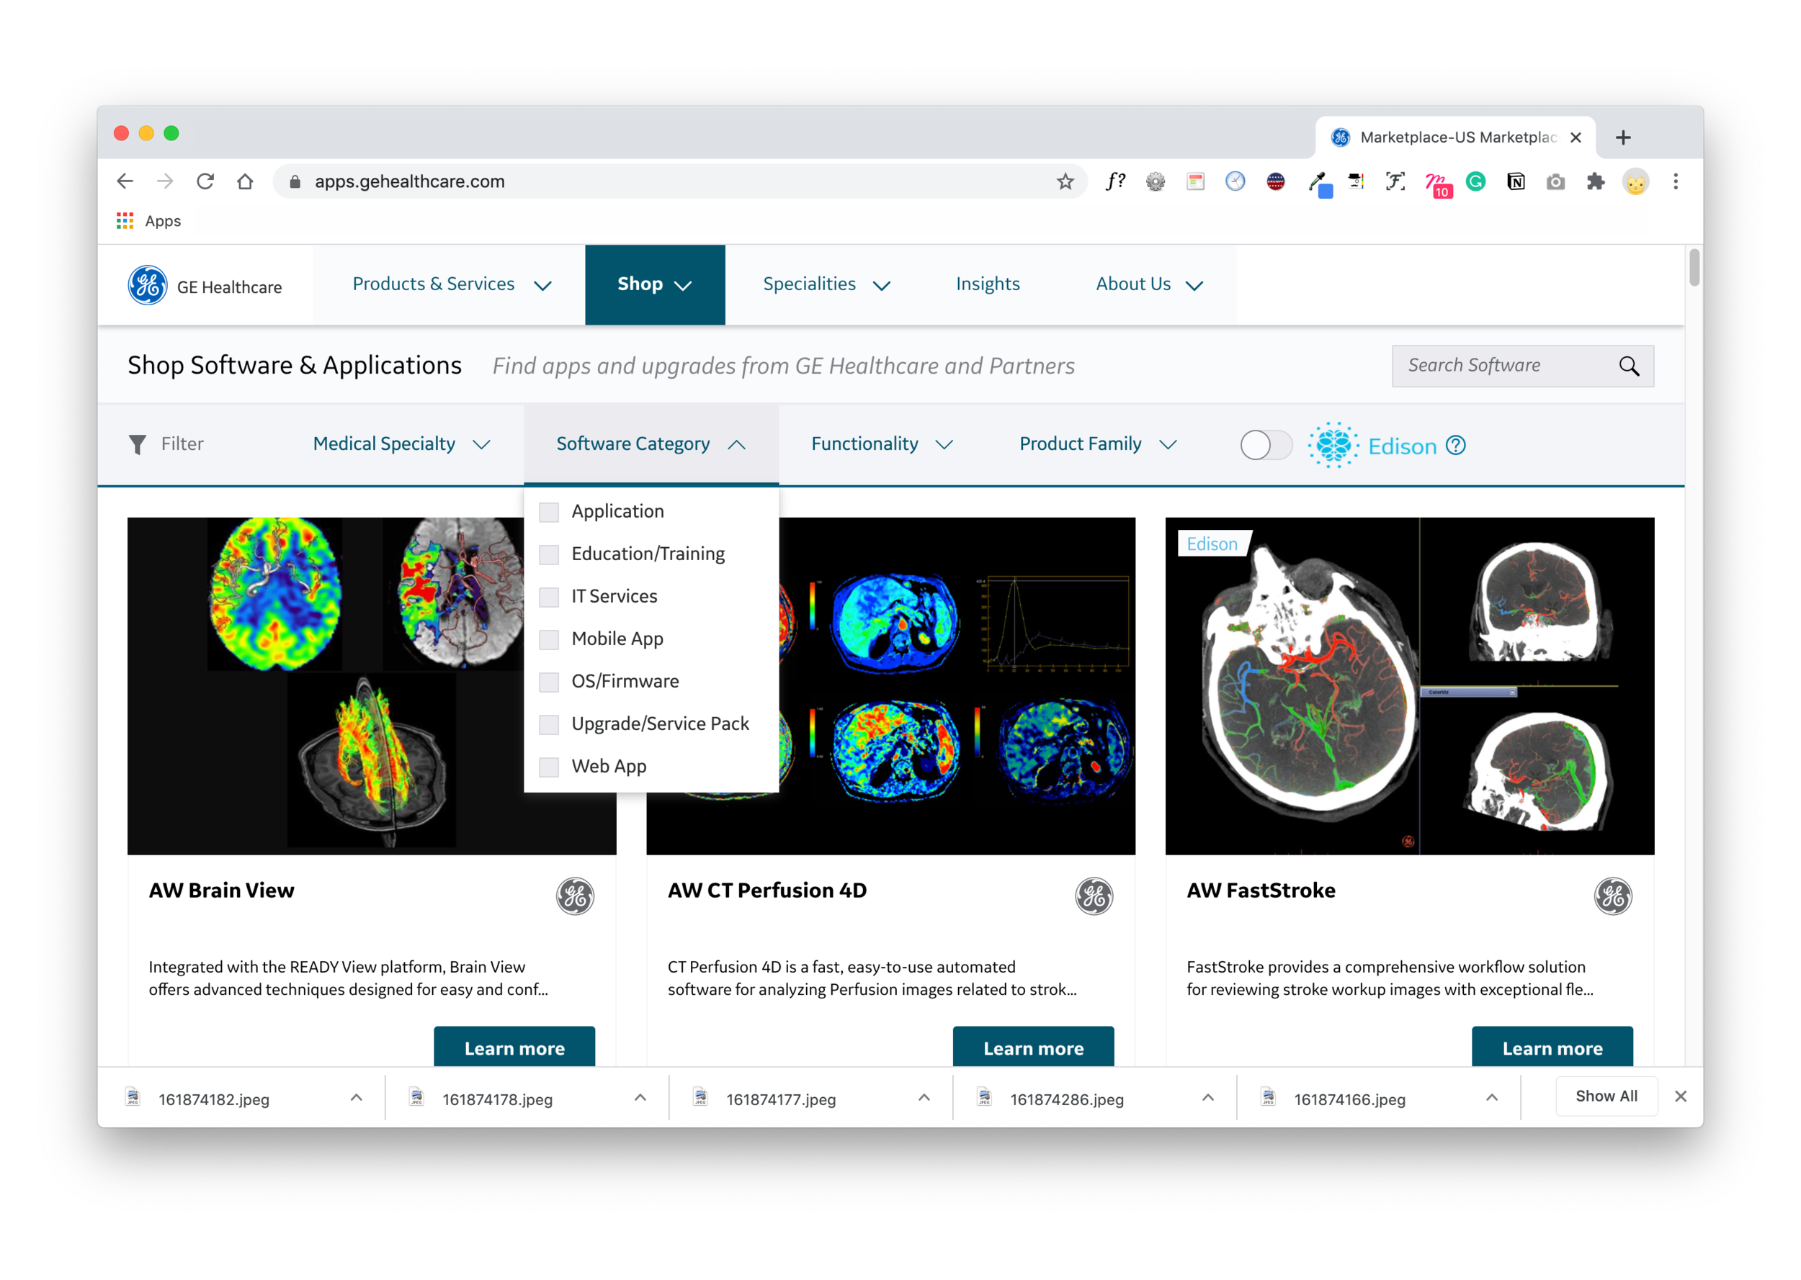
Task: Toggle the Edison switch
Action: pyautogui.click(x=1266, y=446)
